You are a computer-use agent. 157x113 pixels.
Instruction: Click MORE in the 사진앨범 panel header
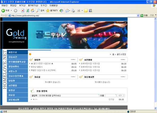[123, 60]
